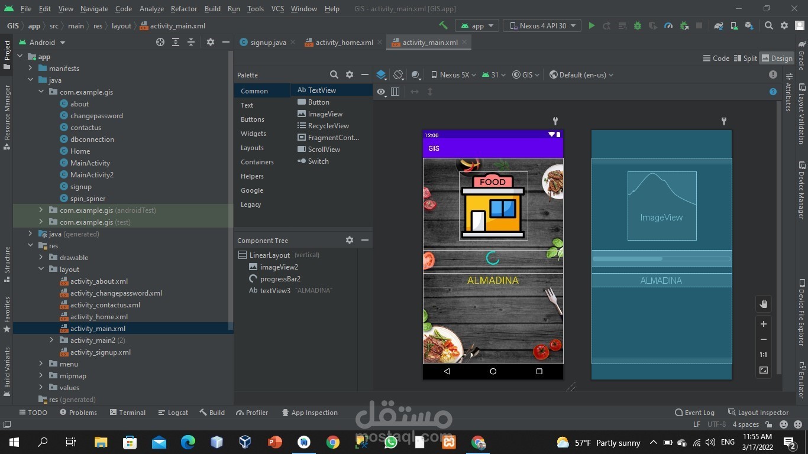This screenshot has height=454, width=808.
Task: Expand the activity_main2 (2) node
Action: (51, 340)
